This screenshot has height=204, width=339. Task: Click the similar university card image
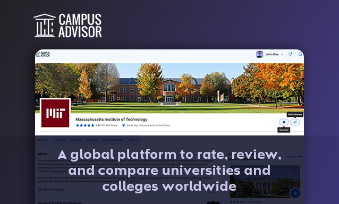click(265, 182)
